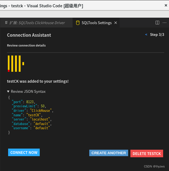This screenshot has width=169, height=171.
Task: Click the ClickHouse driver logo
Action: click(16, 64)
